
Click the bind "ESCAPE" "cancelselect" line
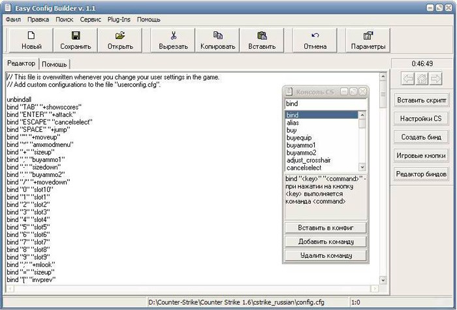pyautogui.click(x=49, y=122)
